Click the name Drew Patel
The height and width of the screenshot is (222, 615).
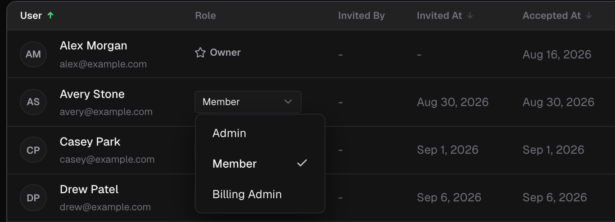pos(89,190)
